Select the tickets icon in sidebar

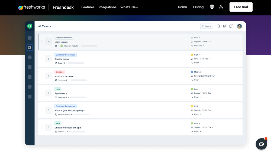pos(30,47)
